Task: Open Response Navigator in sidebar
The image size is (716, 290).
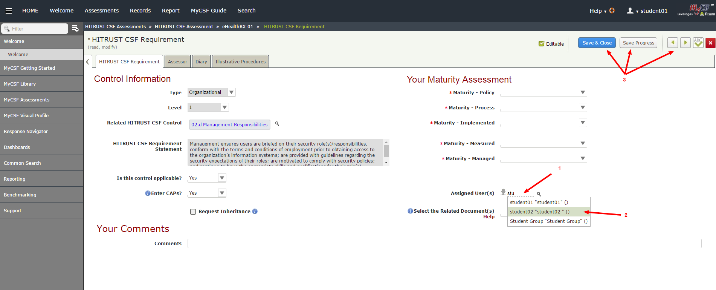Action: (x=41, y=131)
